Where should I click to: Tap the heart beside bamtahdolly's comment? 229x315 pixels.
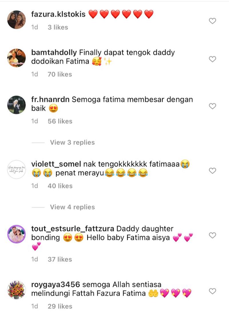(x=212, y=59)
